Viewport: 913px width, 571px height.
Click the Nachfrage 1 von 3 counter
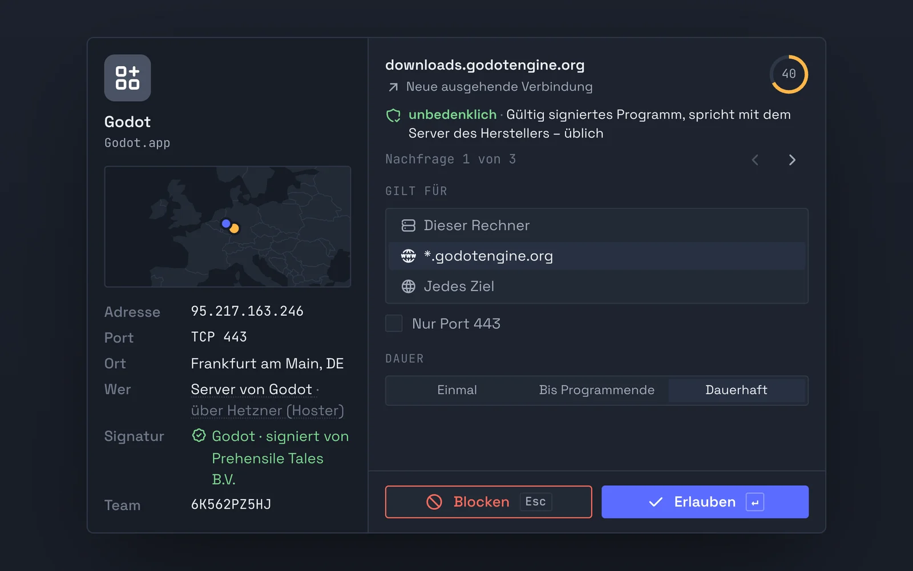click(x=451, y=159)
